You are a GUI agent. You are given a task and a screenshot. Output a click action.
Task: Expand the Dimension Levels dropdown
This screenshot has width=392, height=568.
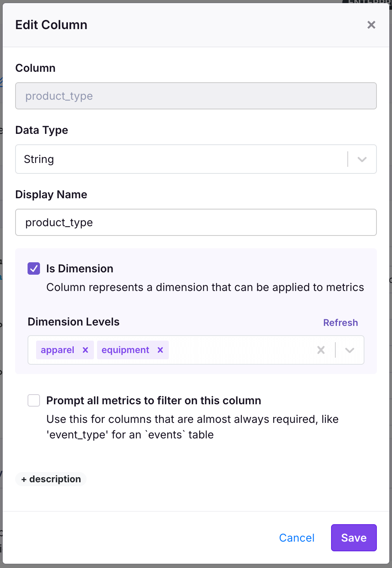pyautogui.click(x=350, y=350)
